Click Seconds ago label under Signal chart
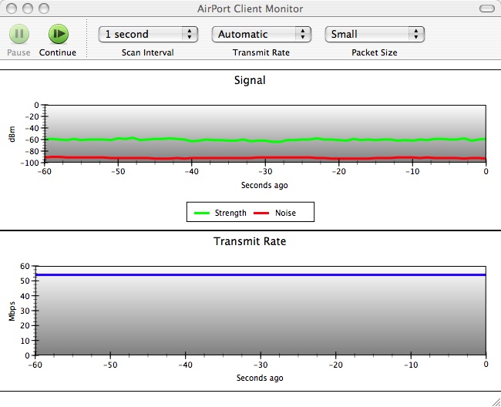This screenshot has height=407, width=501. tap(264, 185)
